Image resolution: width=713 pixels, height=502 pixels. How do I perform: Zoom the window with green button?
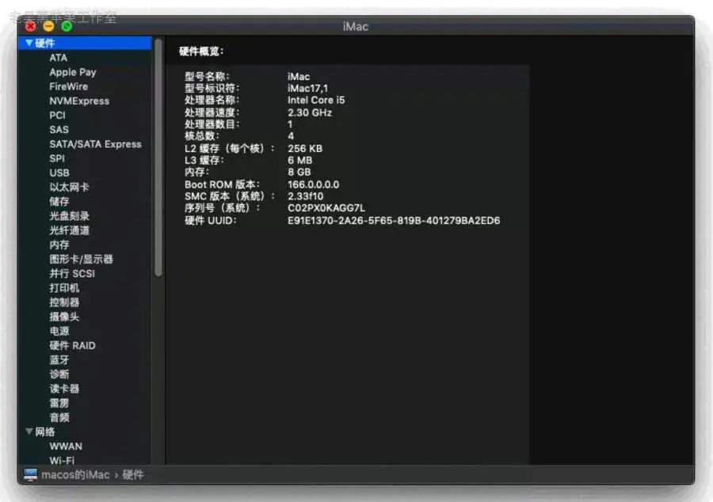coord(67,26)
